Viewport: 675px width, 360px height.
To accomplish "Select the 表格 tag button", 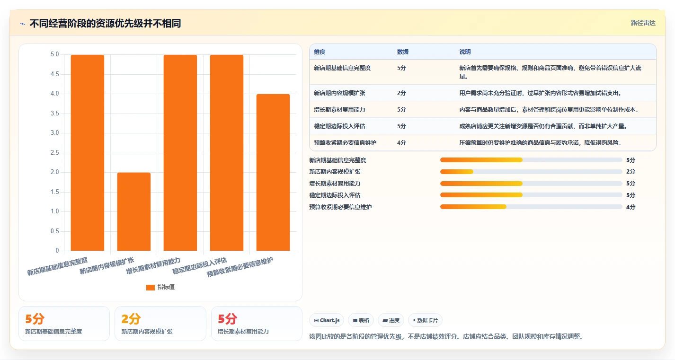I will 361,320.
